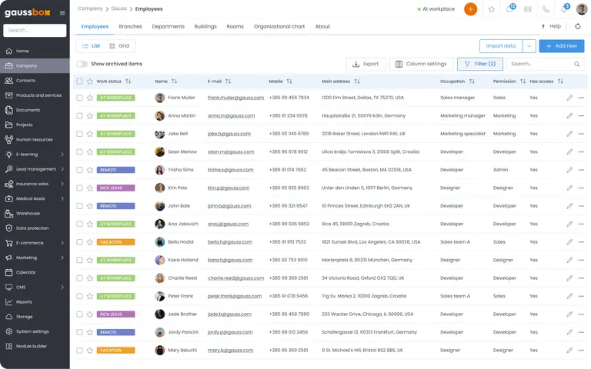Open chat messages icon in top bar
Screen dimensions: 591x369
tap(510, 9)
